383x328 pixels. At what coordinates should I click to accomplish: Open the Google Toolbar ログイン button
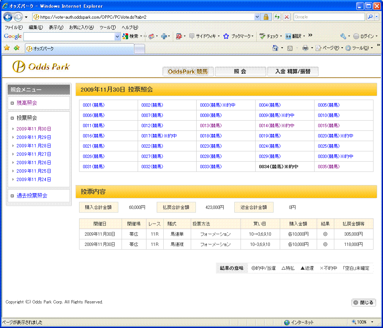[x=364, y=36]
